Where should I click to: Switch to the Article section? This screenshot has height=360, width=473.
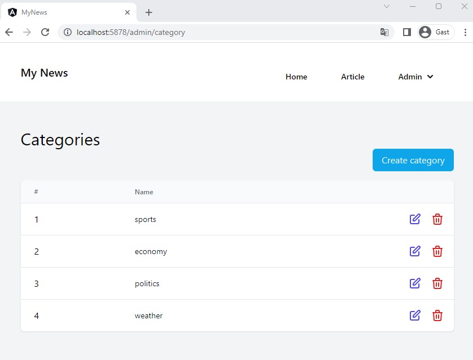(x=352, y=77)
